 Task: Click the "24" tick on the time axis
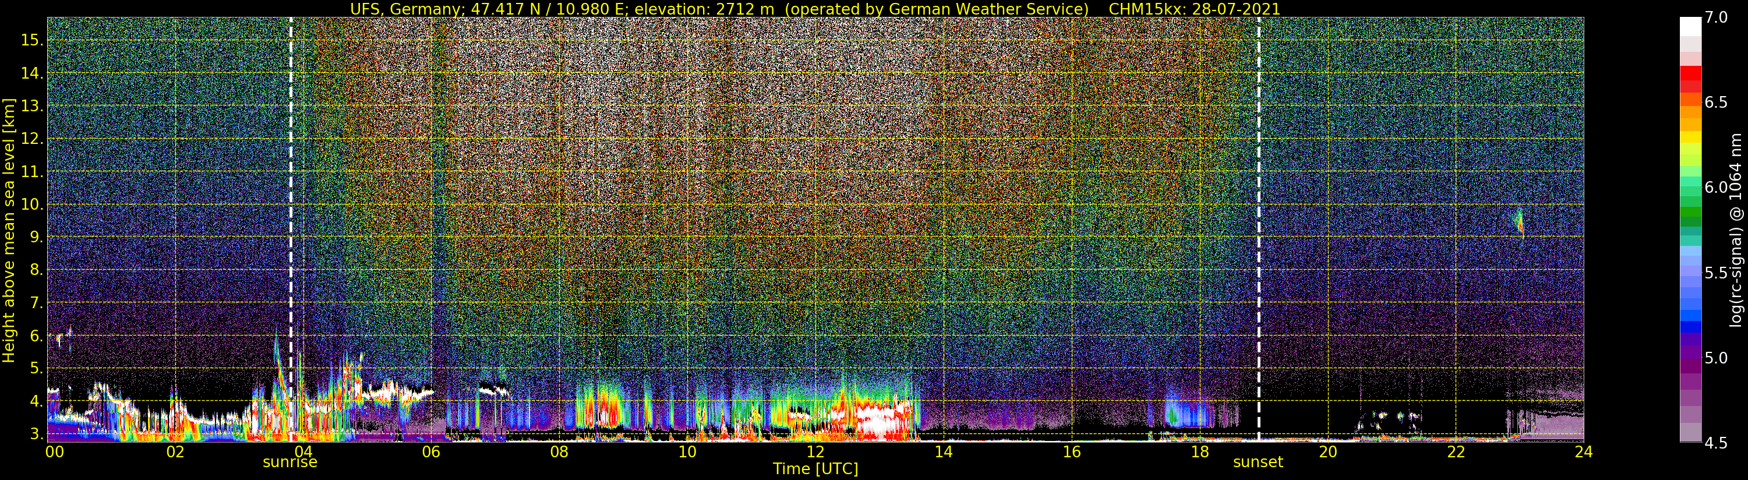coord(1583,451)
